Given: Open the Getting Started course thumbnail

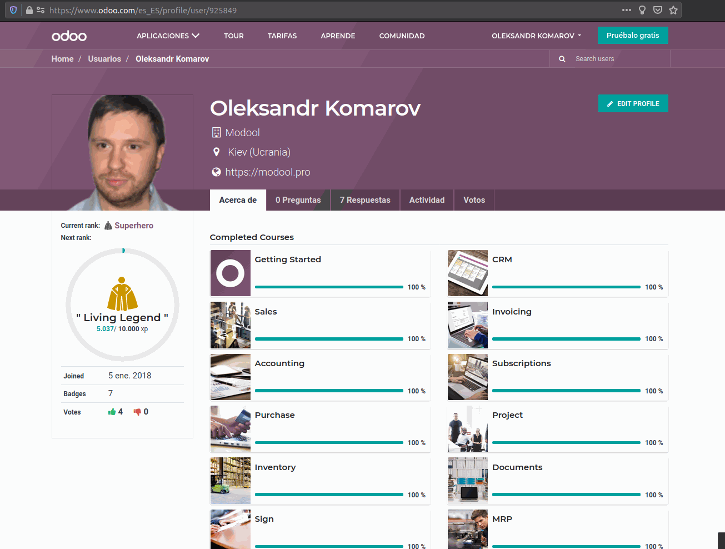Looking at the screenshot, I should (231, 273).
